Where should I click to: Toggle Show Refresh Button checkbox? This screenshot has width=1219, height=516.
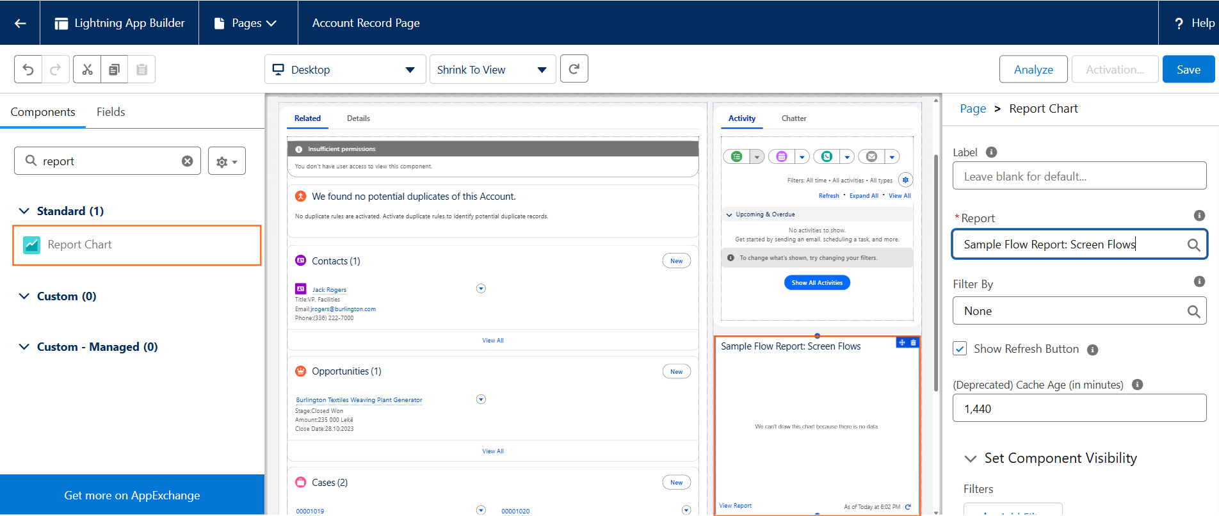pyautogui.click(x=960, y=349)
